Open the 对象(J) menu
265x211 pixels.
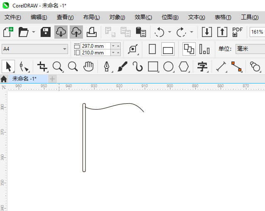click(117, 17)
